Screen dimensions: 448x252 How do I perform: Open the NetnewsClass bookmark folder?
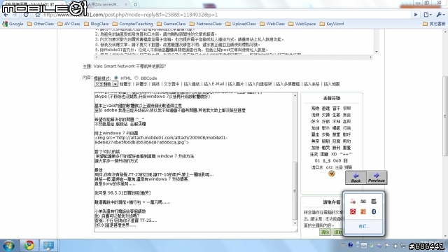tap(206, 24)
